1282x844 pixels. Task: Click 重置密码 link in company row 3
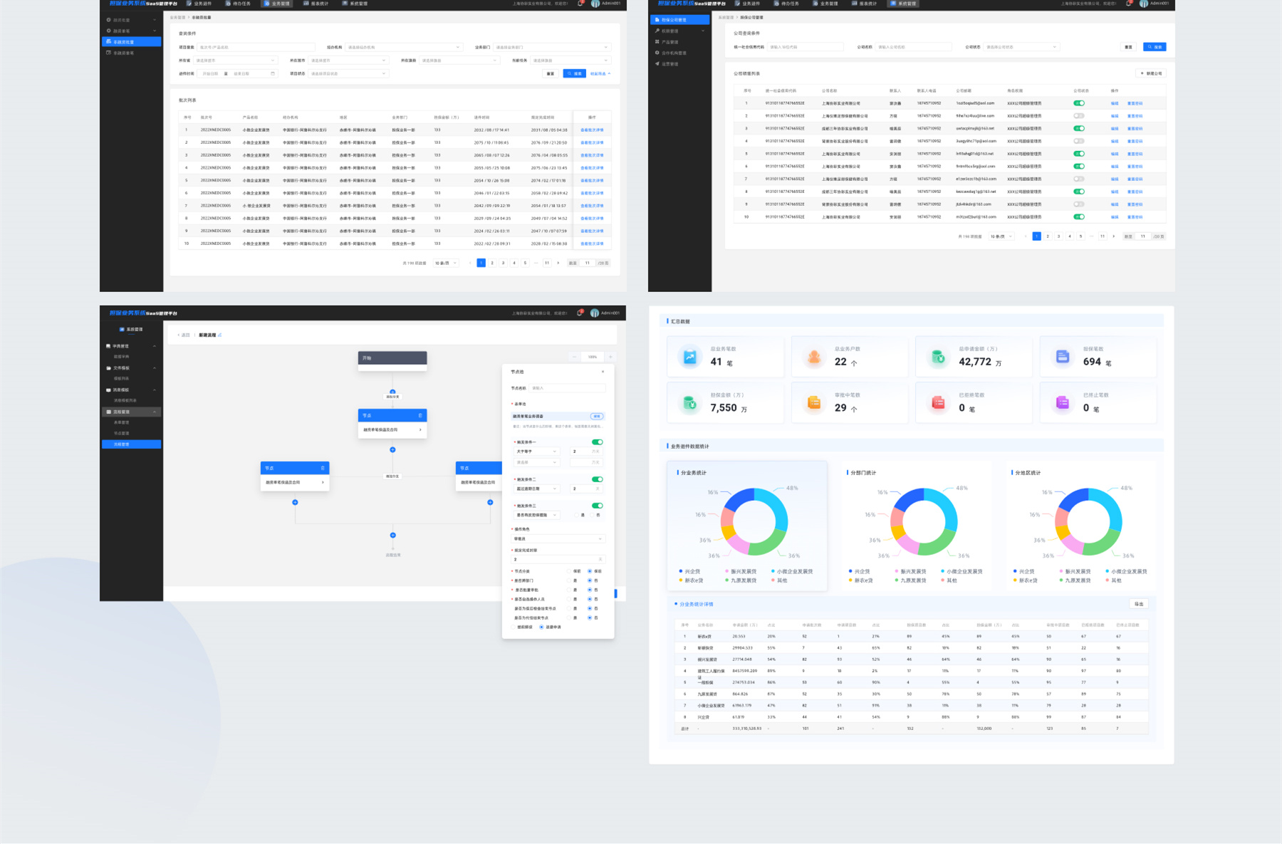[x=1135, y=129]
